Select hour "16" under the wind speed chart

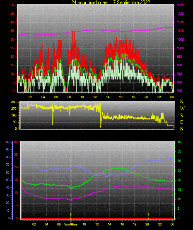[121, 97]
